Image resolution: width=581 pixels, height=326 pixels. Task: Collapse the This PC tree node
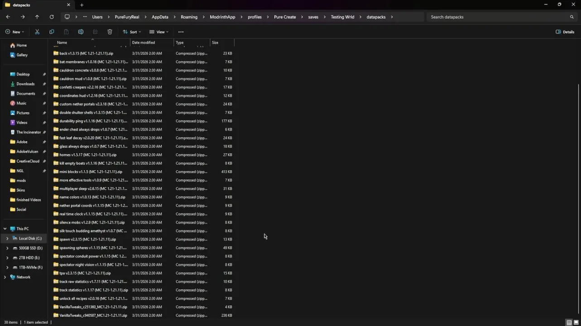(5, 229)
